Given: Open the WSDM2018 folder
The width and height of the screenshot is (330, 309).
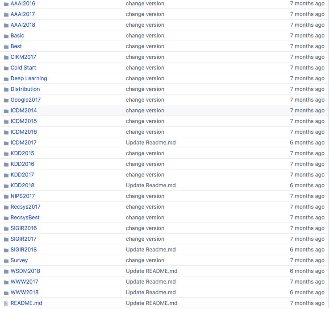Looking at the screenshot, I should 25,272.
